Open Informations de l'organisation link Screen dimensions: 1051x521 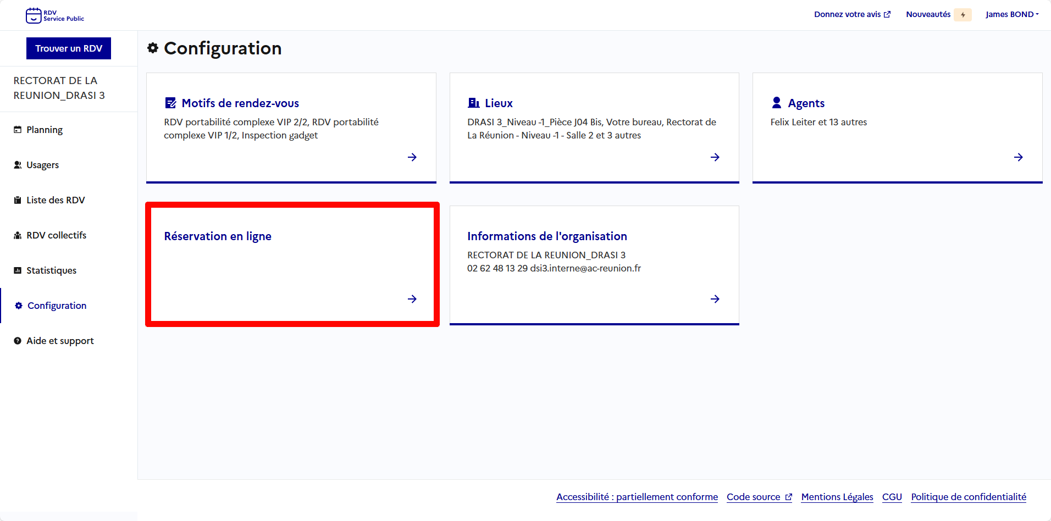(x=547, y=236)
